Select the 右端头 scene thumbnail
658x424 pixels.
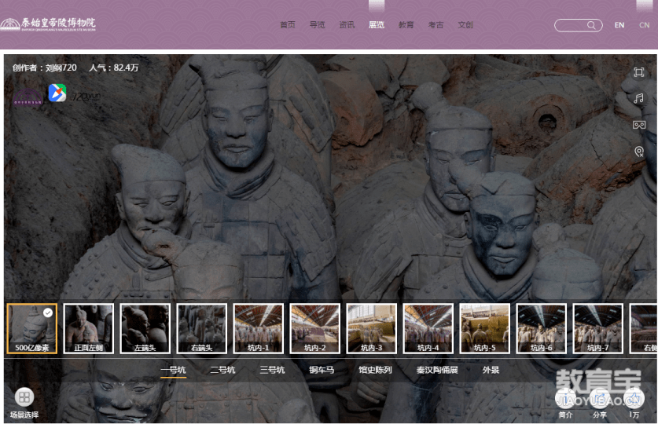coord(202,329)
